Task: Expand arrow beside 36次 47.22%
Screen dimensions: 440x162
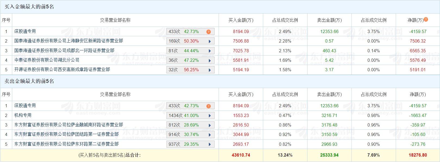Action: (210, 60)
